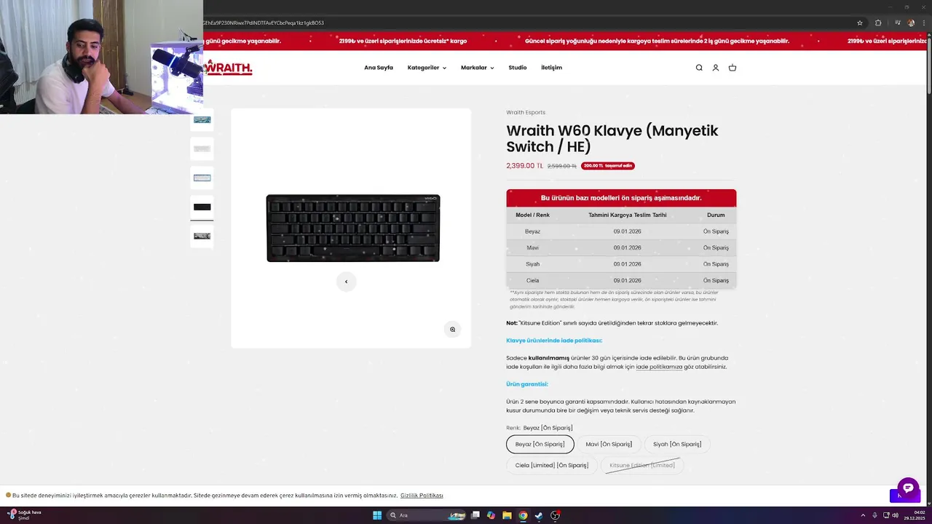Viewport: 932px width, 524px height.
Task: Click the 'Siyah' cell in preorder table
Action: (x=532, y=264)
